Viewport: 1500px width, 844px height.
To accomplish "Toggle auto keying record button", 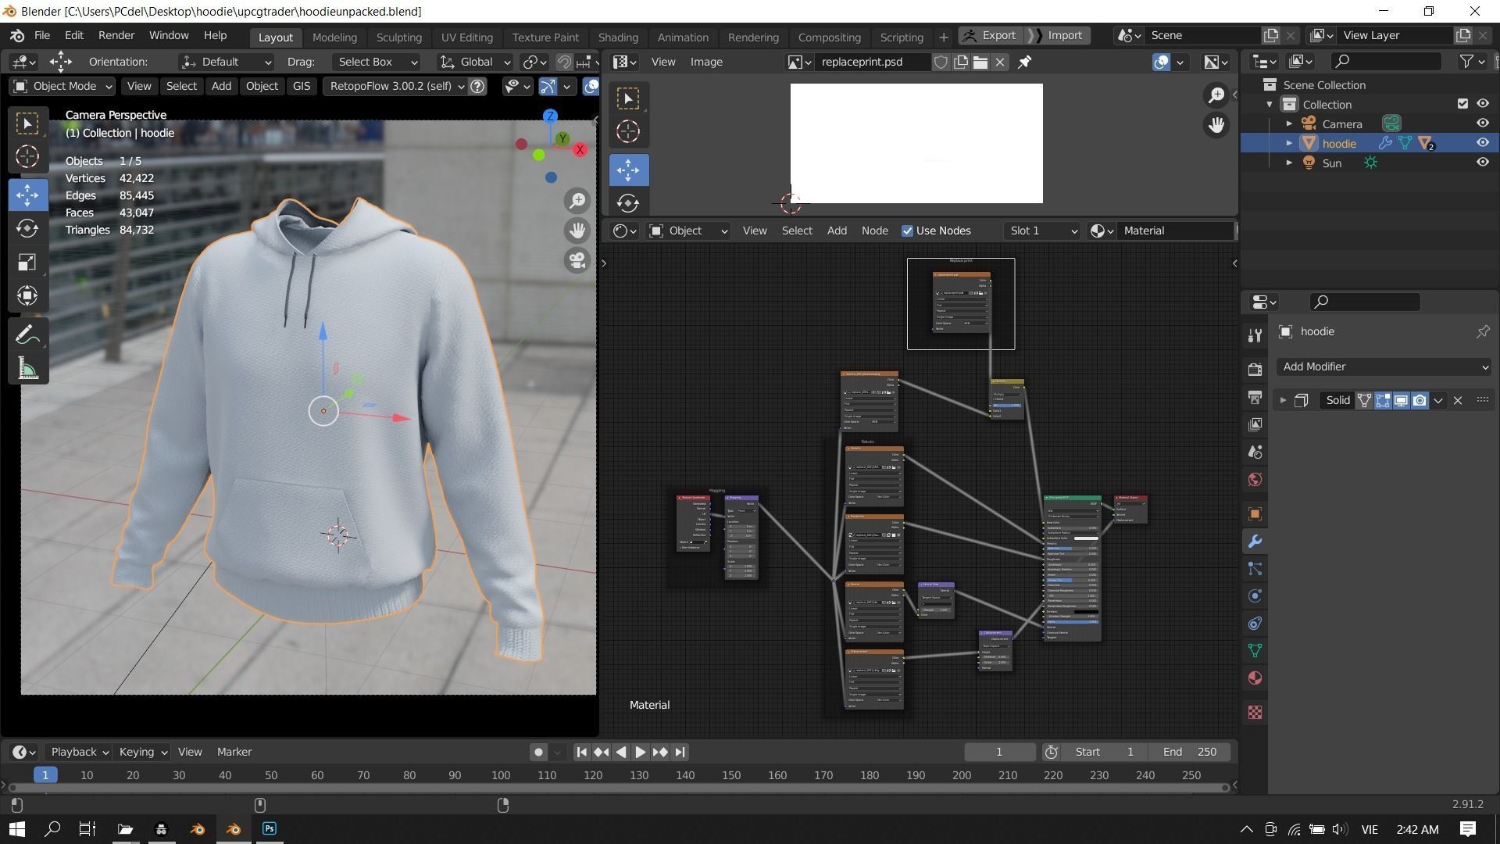I will coord(538,752).
